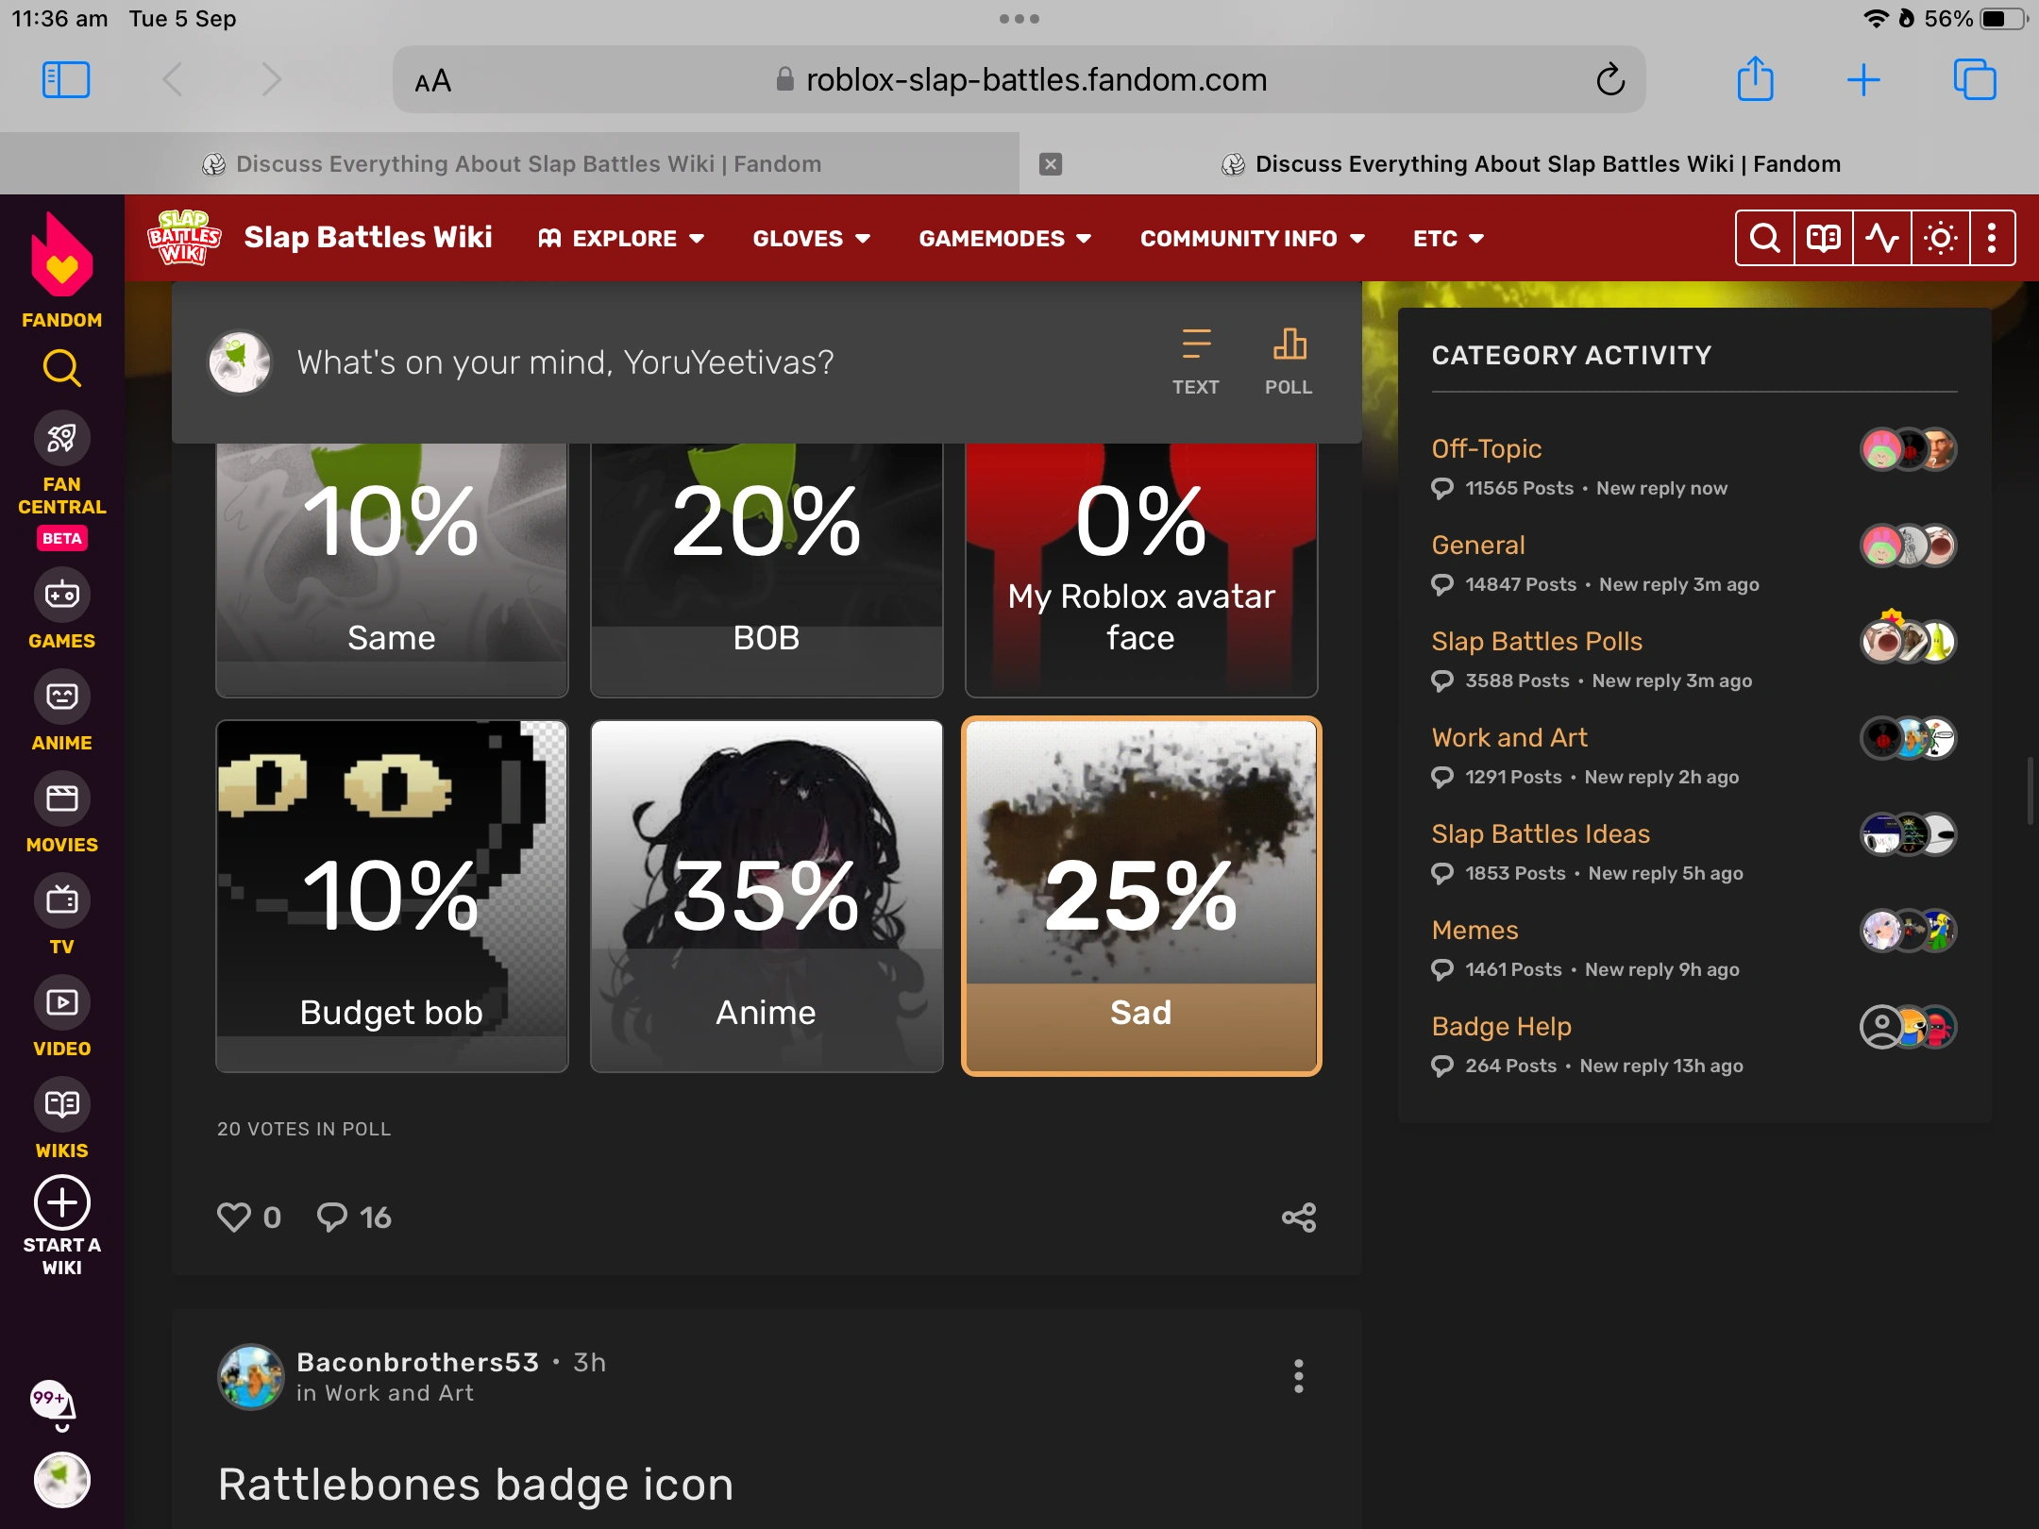Click the share icon on the poll post
The width and height of the screenshot is (2039, 1529).
(x=1298, y=1218)
